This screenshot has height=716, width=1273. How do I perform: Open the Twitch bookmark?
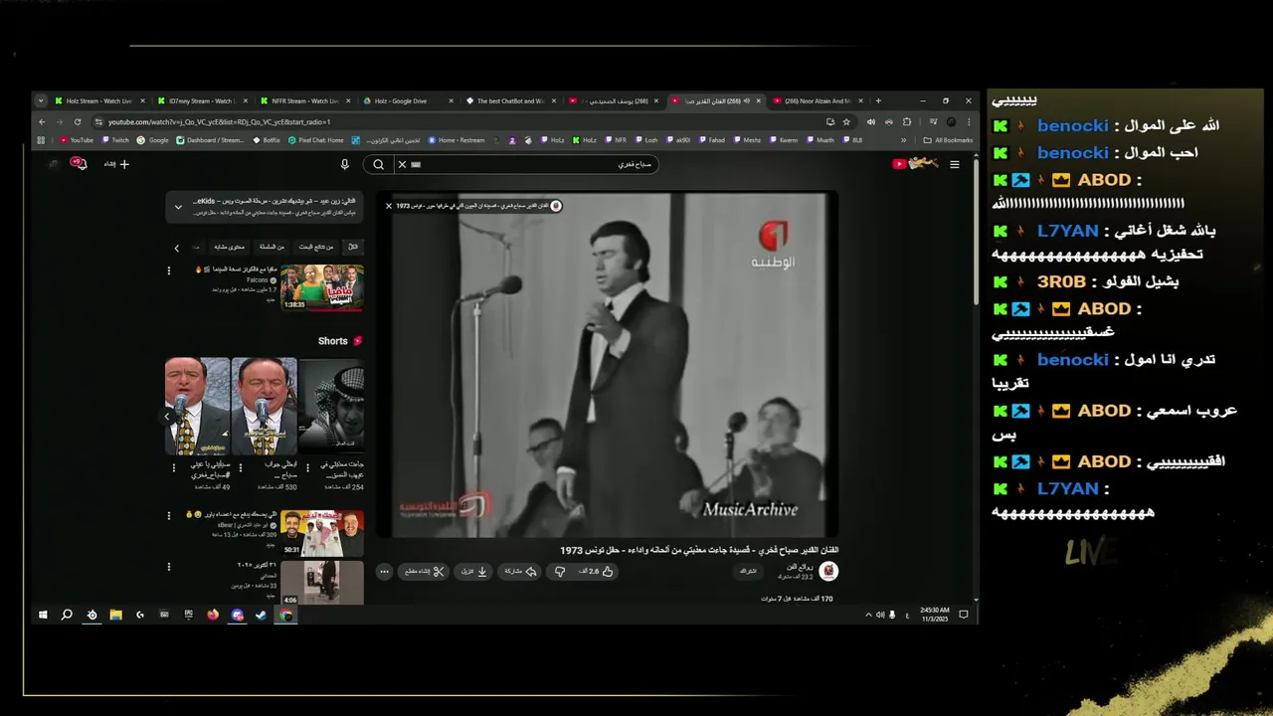pos(114,140)
